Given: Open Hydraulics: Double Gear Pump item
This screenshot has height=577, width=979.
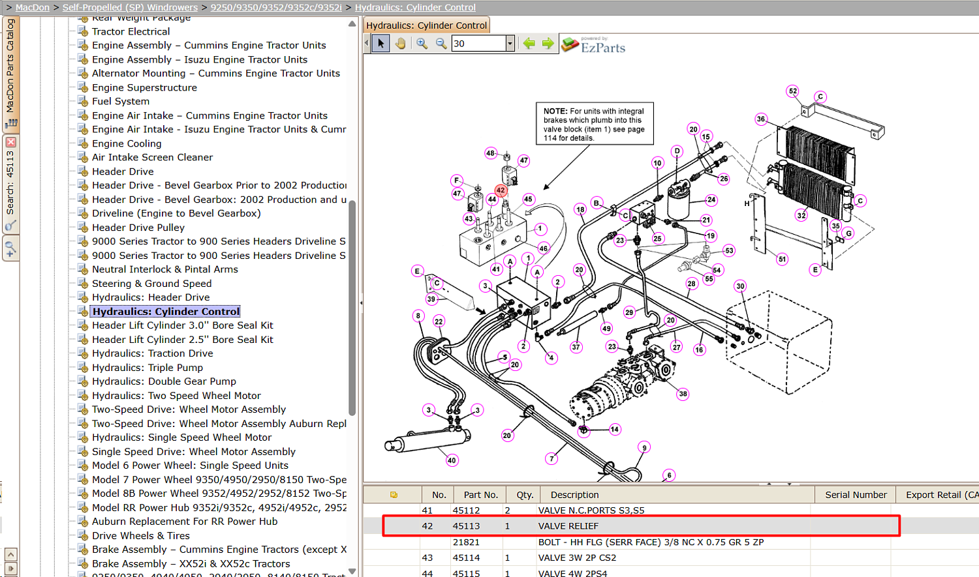Looking at the screenshot, I should point(164,381).
